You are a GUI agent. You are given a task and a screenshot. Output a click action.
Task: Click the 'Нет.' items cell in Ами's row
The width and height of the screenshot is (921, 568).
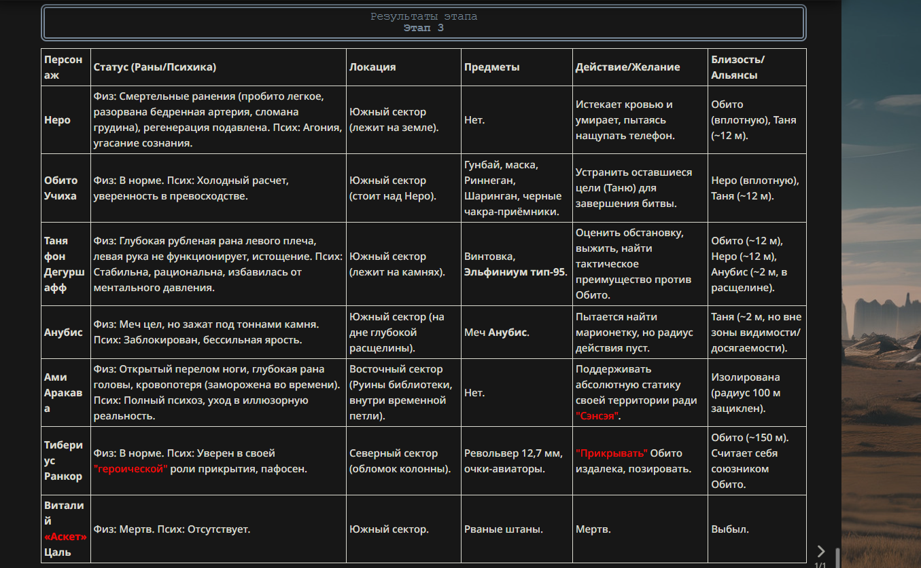517,393
